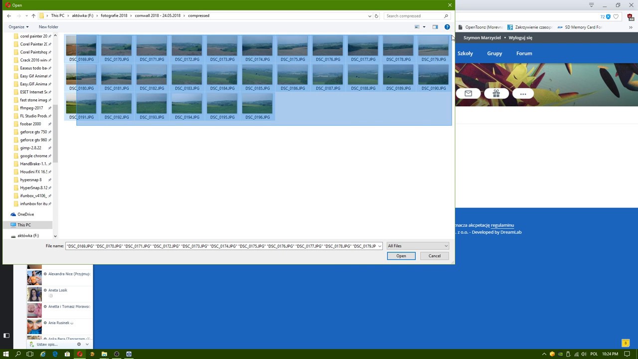Click the navigation pane scroll-up arrow
Viewport: 638px width, 359px height.
(55, 36)
